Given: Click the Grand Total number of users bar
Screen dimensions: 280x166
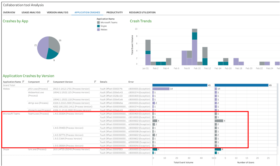Looking at the screenshot, I should pyautogui.click(x=241, y=85).
